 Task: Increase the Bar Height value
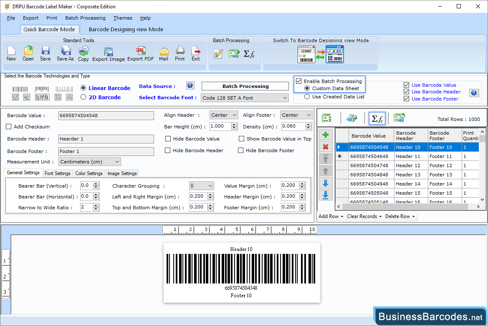[234, 124]
